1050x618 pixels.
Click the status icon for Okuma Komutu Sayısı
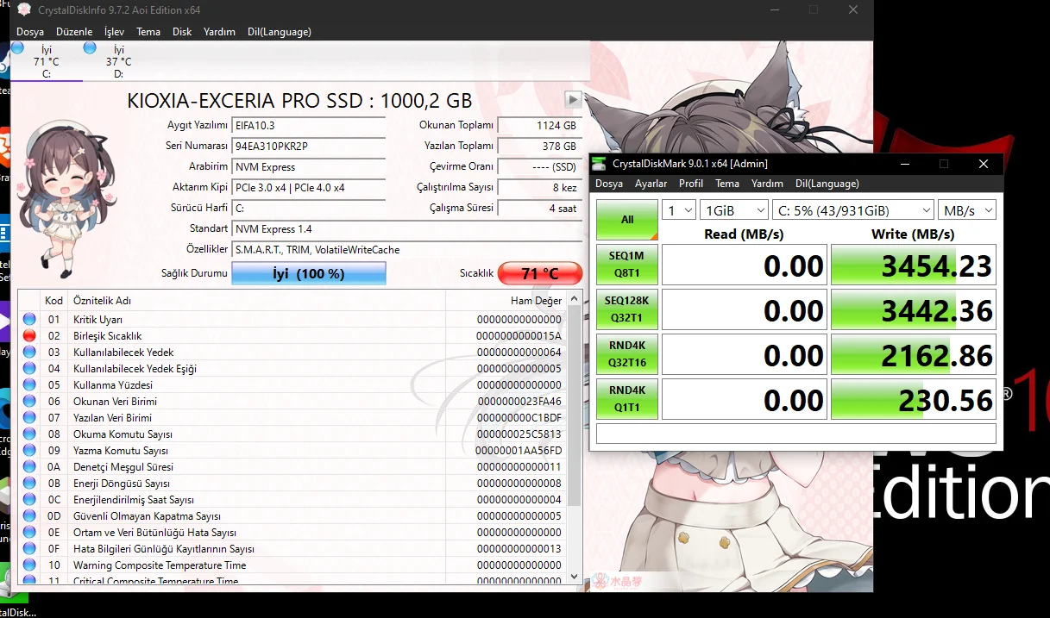29,434
